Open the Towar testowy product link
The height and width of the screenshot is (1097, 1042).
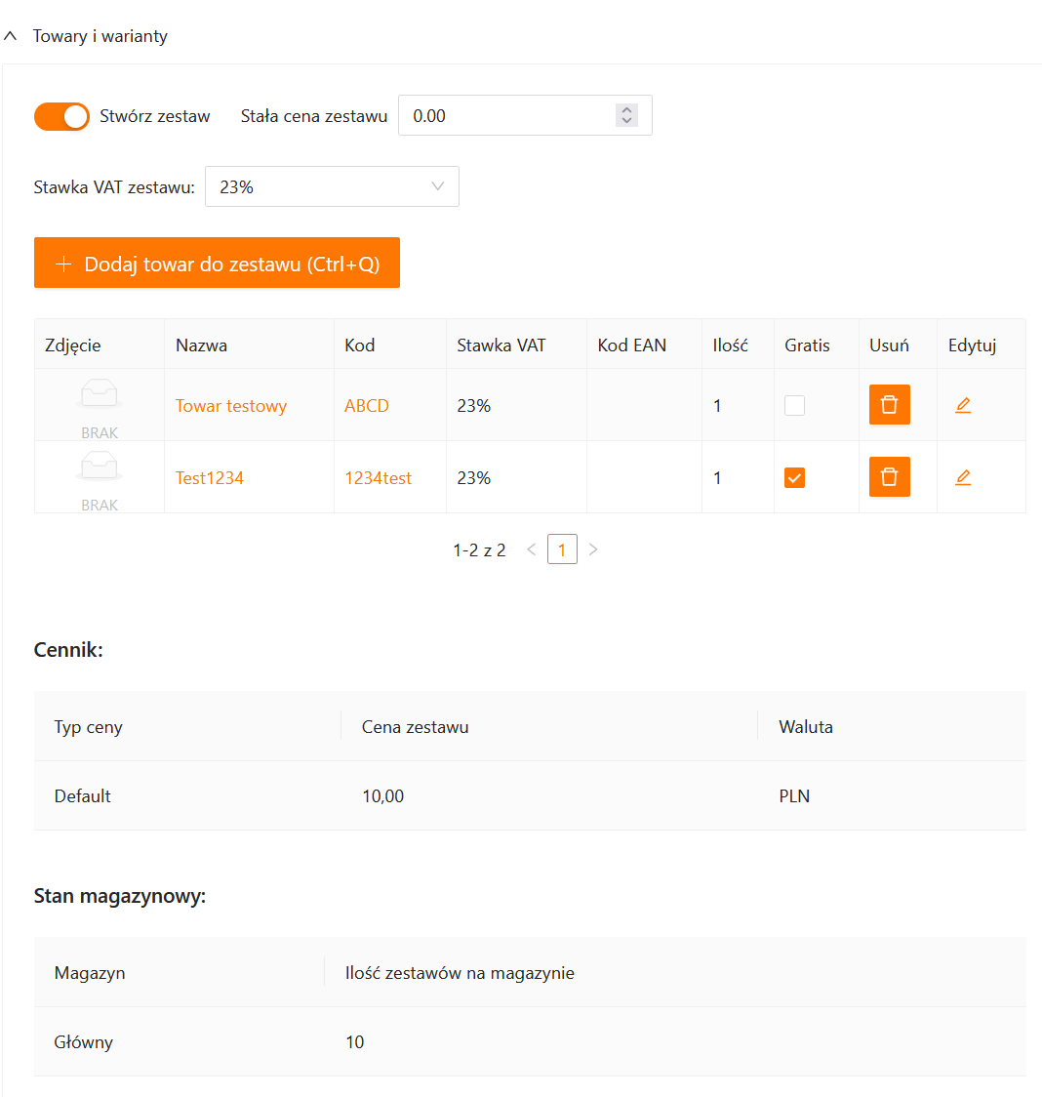[x=231, y=406]
